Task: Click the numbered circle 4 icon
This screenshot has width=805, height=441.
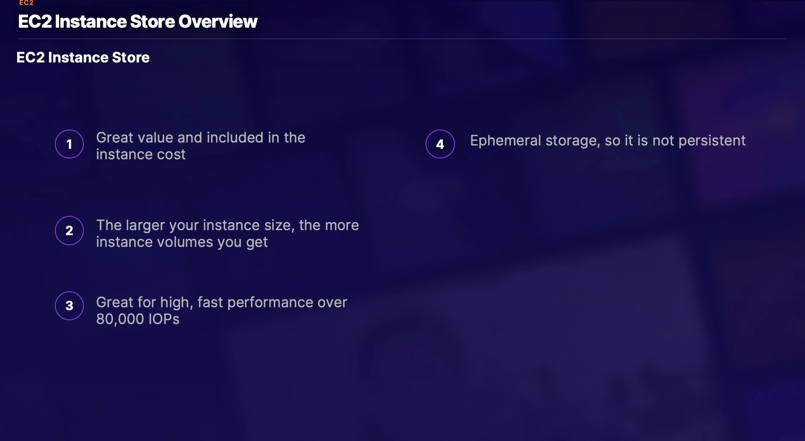Action: pyautogui.click(x=440, y=144)
